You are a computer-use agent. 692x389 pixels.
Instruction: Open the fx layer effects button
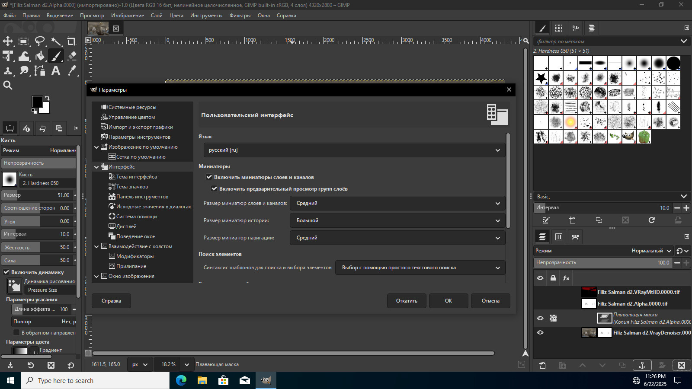tap(566, 278)
